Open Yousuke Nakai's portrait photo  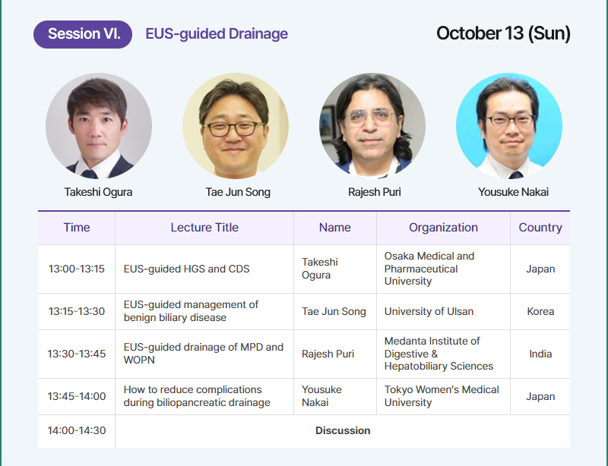509,126
